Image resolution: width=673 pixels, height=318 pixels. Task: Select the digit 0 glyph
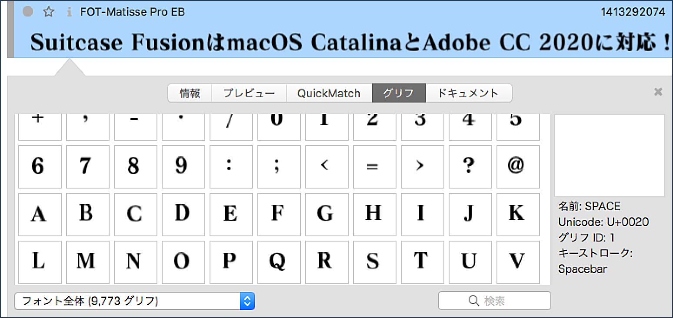pos(279,127)
